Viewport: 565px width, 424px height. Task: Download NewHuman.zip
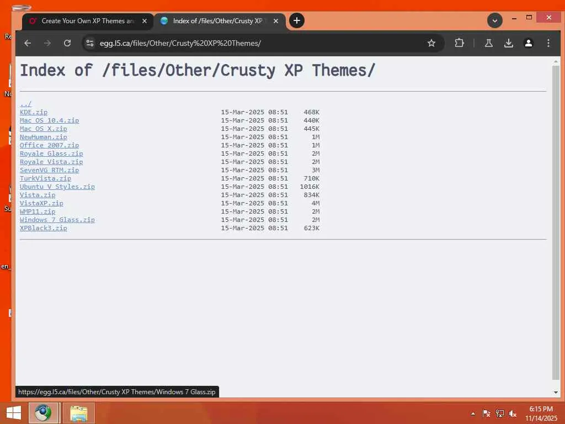(x=43, y=137)
